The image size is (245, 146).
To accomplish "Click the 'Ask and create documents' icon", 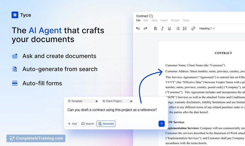I will pos(15,56).
